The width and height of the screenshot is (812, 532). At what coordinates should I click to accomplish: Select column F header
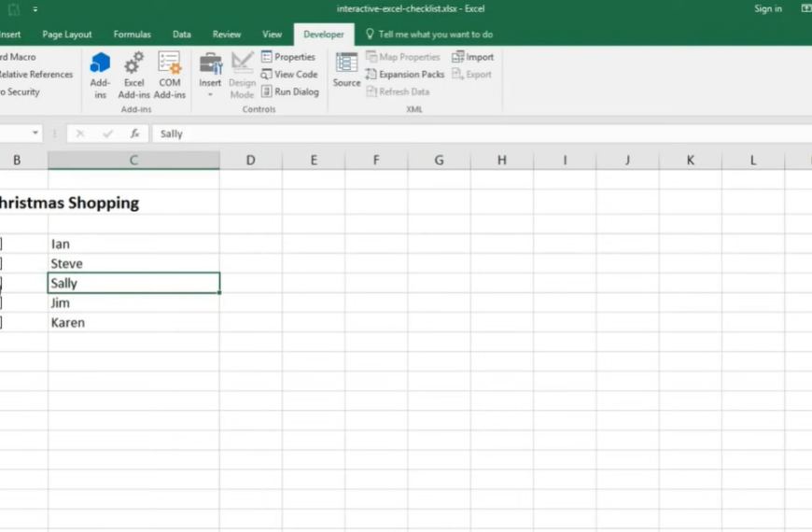point(376,160)
